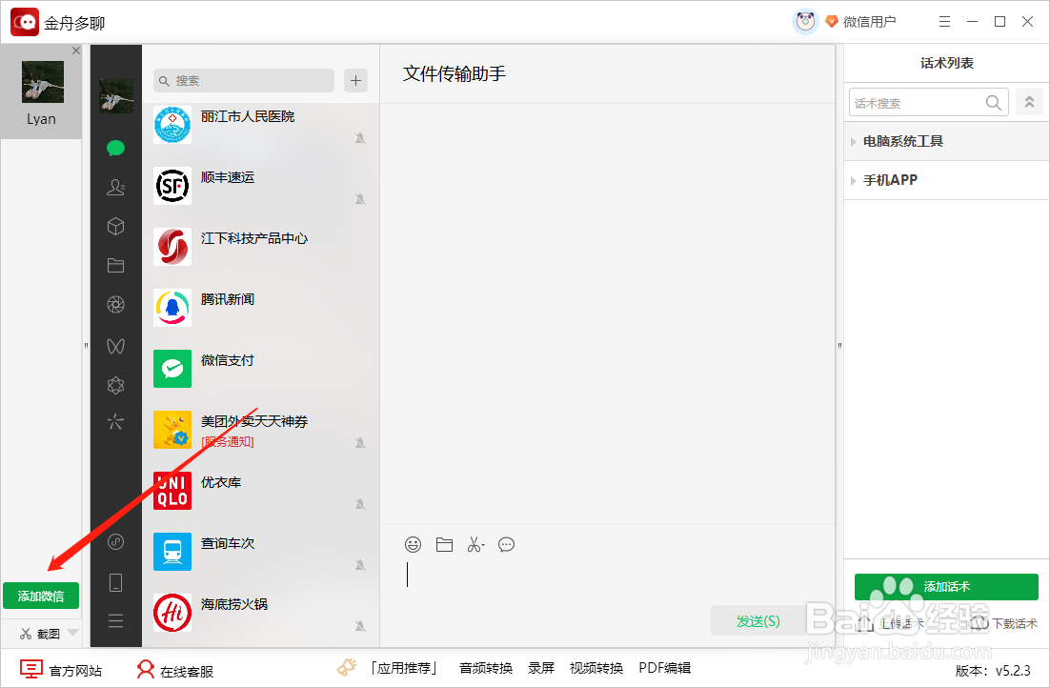This screenshot has width=1050, height=688.
Task: Switch to chats with the green bubble sidebar icon
Action: 115,148
